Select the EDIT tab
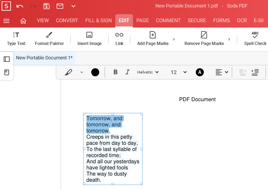268x190 pixels. click(x=124, y=21)
